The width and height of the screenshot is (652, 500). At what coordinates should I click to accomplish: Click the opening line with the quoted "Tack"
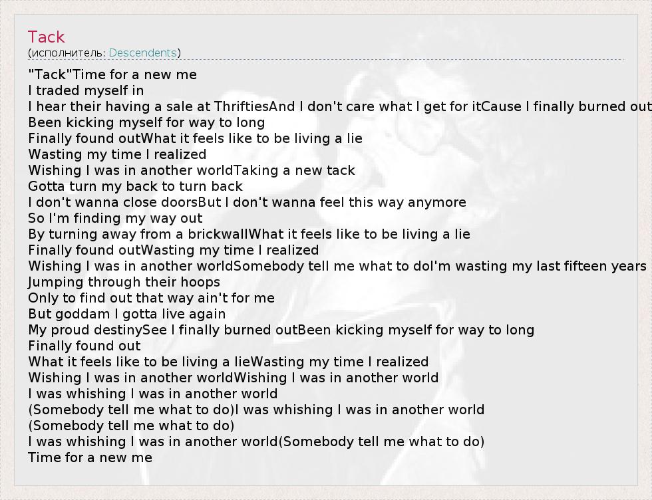coord(112,74)
